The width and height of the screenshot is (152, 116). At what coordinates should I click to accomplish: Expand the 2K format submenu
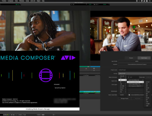122,78
